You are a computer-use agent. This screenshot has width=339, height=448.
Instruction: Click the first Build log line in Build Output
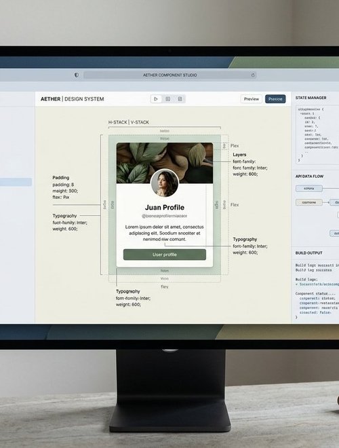tap(317, 265)
